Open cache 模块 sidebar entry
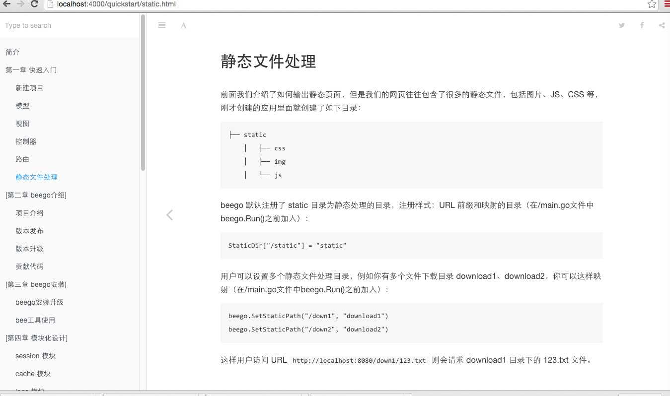The image size is (670, 396). (x=33, y=374)
